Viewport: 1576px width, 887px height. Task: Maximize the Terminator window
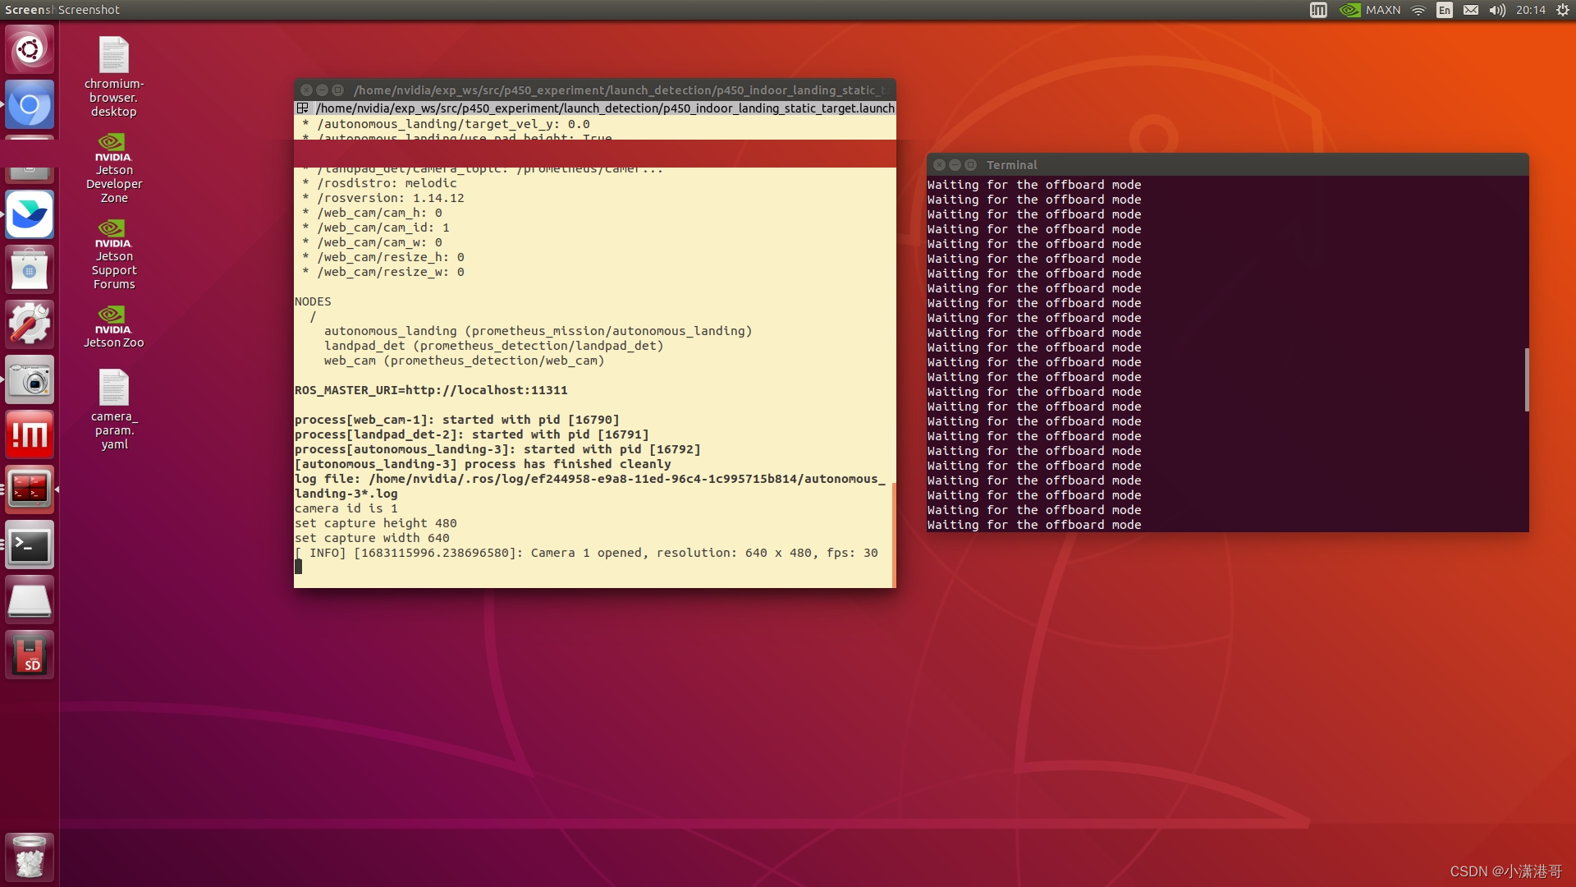coord(337,90)
